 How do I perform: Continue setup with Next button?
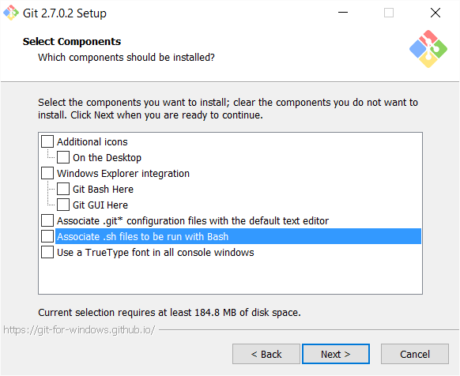tap(336, 354)
